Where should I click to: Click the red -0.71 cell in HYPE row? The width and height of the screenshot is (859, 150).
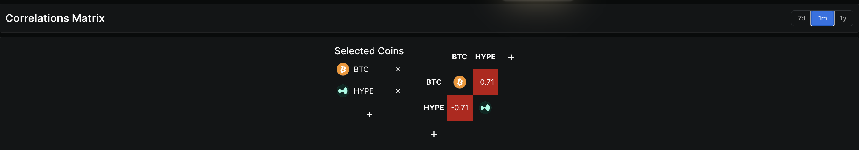460,108
